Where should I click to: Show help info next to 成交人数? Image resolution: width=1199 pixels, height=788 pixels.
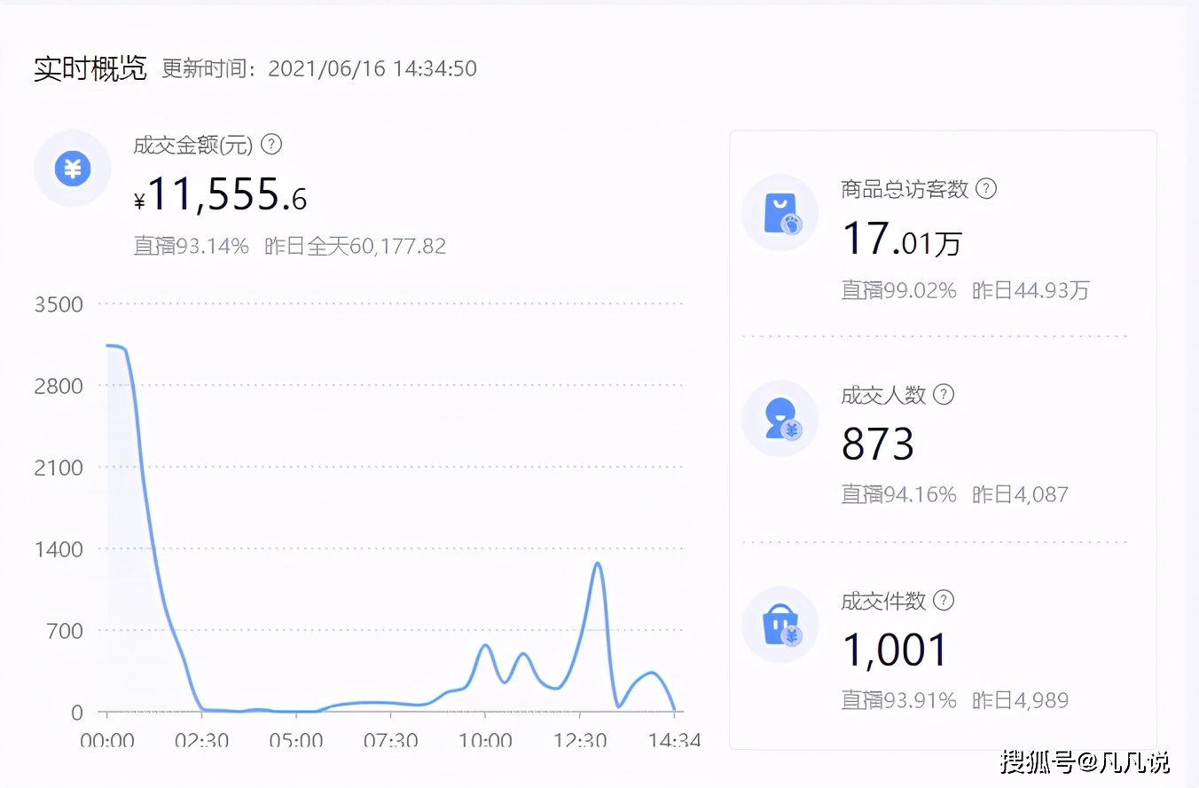(x=944, y=395)
